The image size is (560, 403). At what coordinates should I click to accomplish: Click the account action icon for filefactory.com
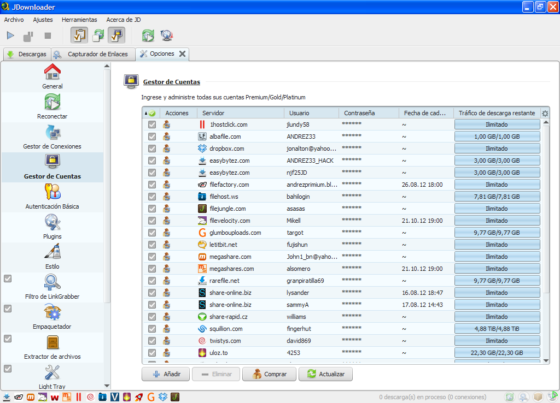click(167, 185)
